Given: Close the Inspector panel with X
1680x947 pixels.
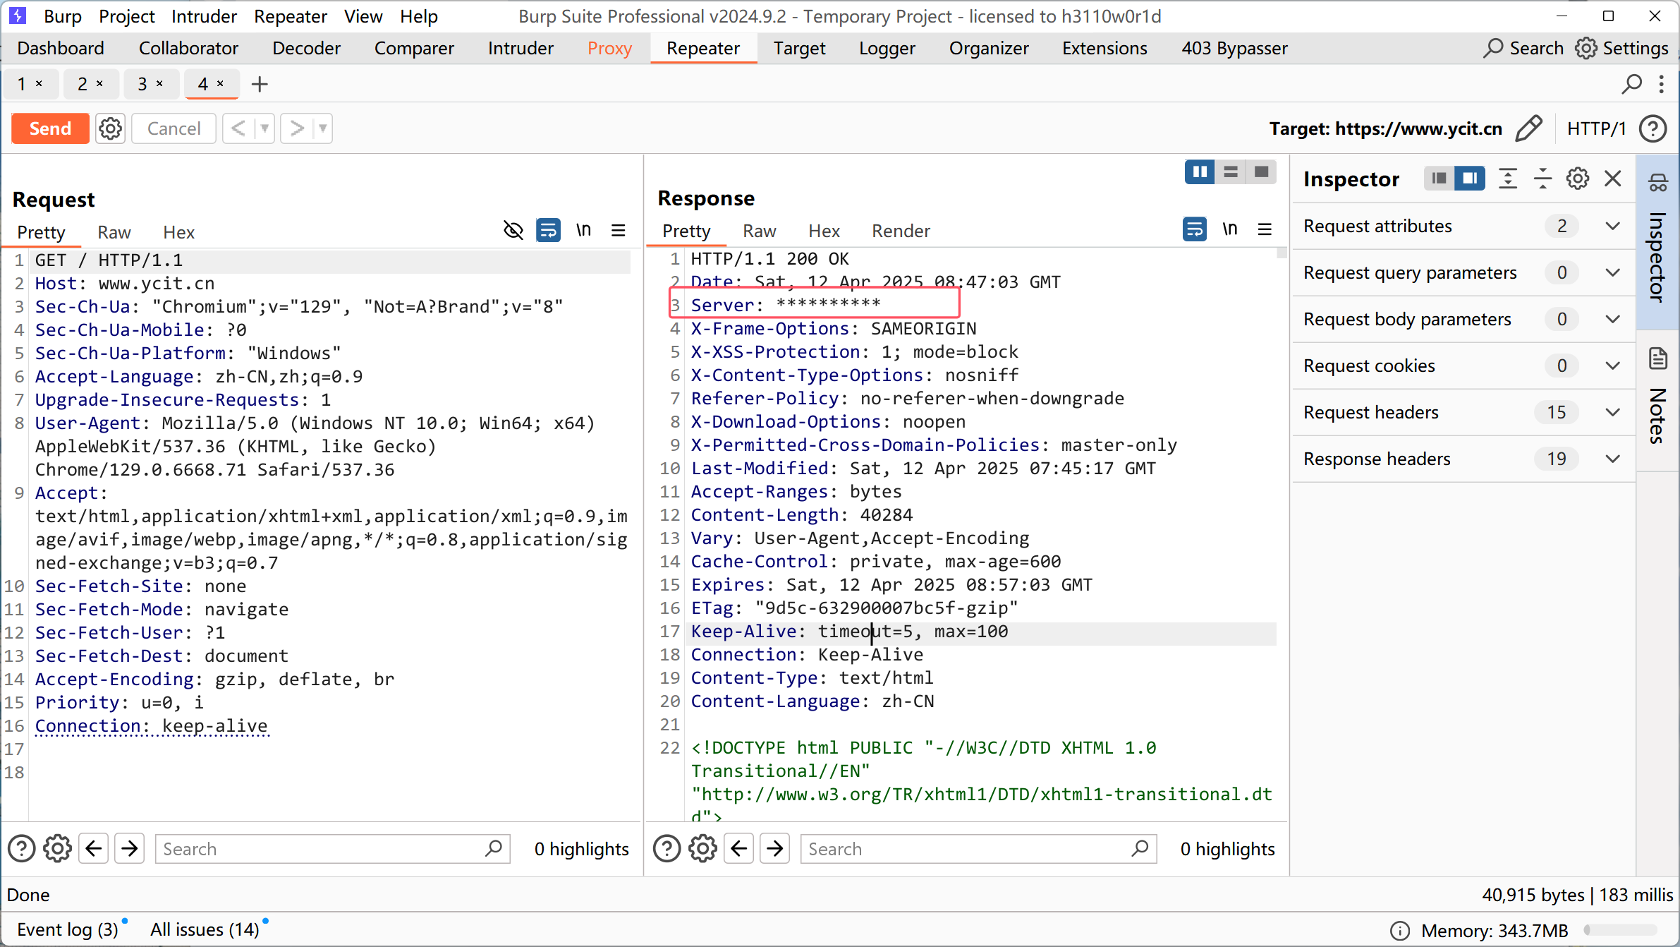Looking at the screenshot, I should [x=1612, y=179].
